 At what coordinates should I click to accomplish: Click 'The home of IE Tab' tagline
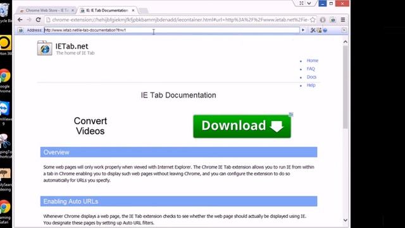tap(75, 53)
